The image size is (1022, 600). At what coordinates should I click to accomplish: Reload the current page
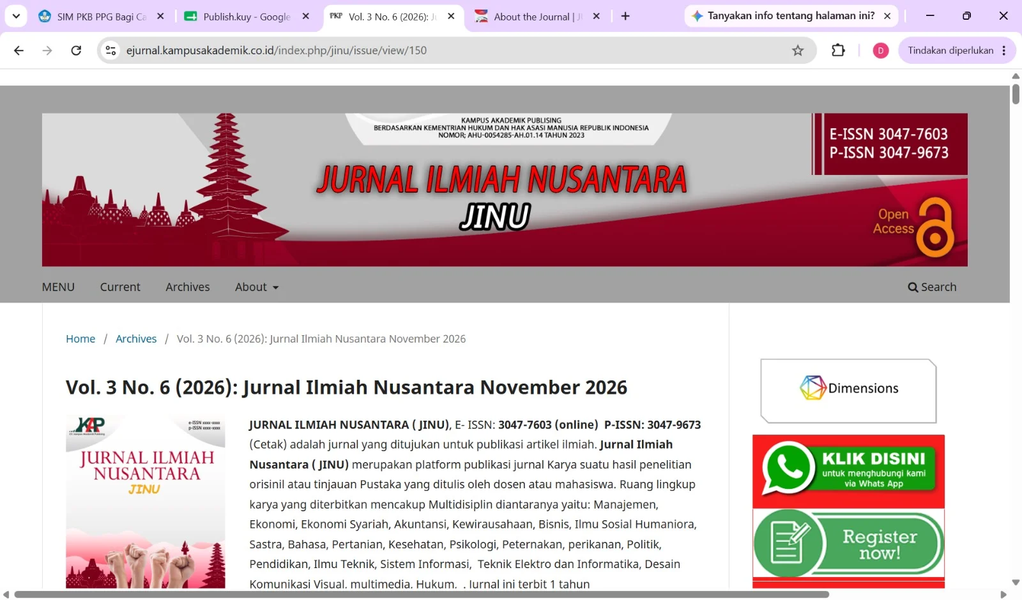click(76, 50)
